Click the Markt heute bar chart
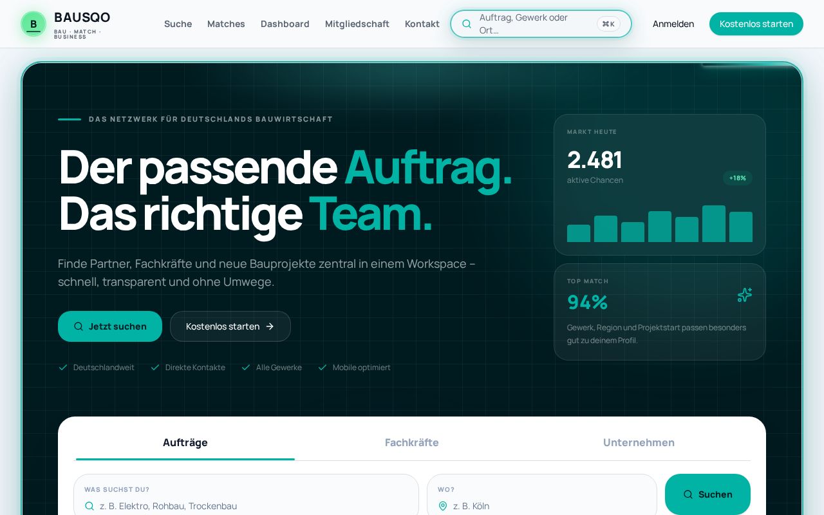Screen dimensions: 824x515 pos(660,223)
